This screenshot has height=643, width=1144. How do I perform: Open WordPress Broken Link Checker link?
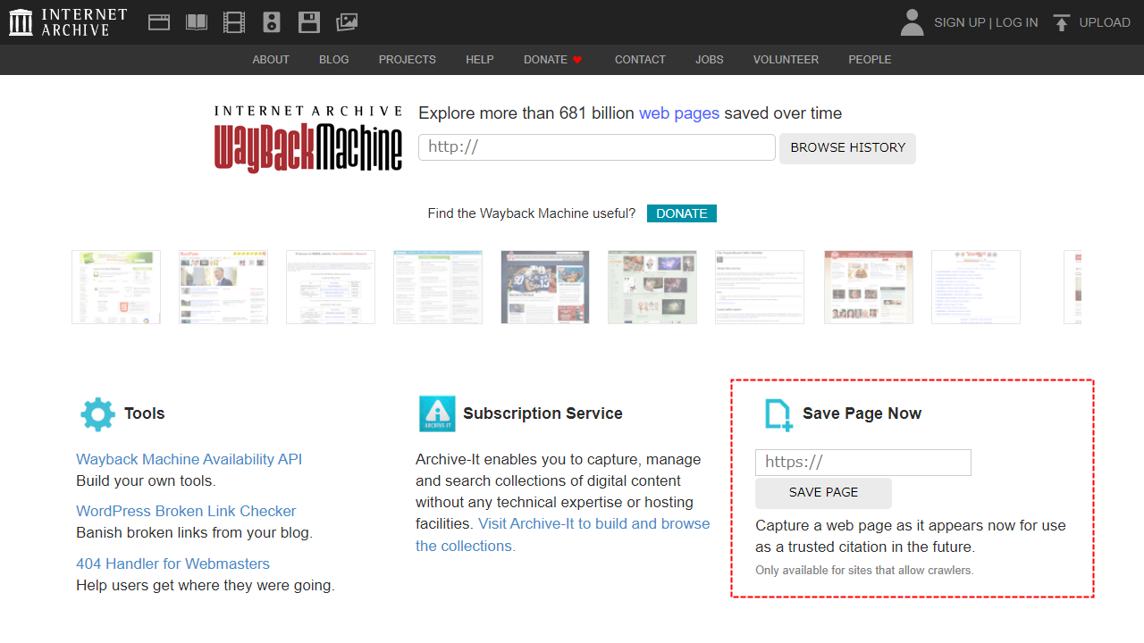pos(186,511)
